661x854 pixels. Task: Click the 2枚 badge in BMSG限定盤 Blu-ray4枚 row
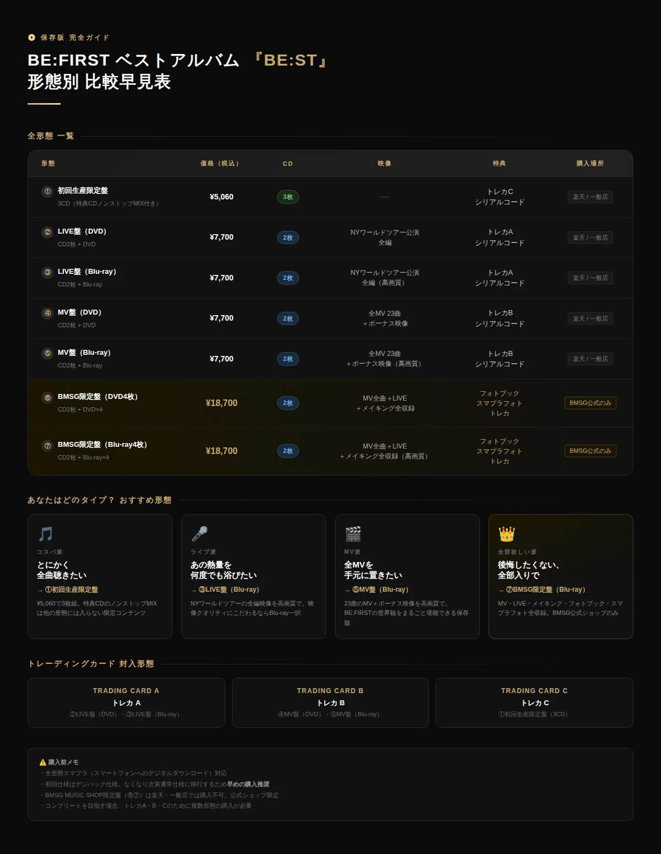[288, 451]
